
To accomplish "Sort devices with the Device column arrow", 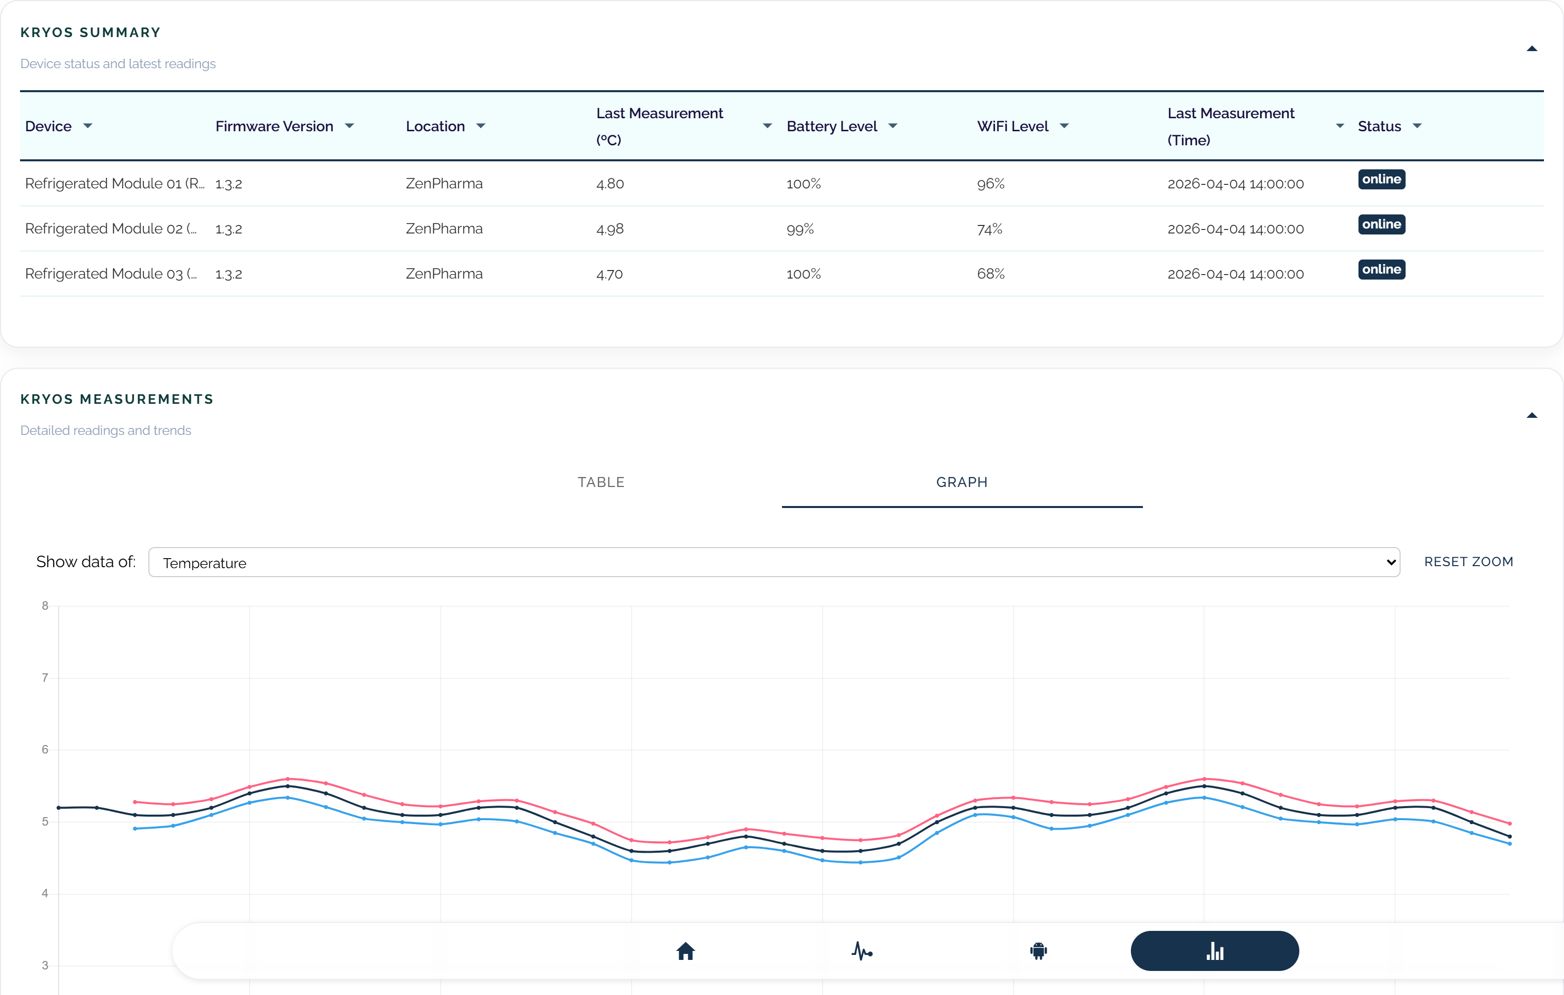I will click(89, 126).
